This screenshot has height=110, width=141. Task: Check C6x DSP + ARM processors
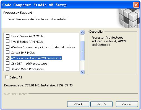[x=7, y=63]
